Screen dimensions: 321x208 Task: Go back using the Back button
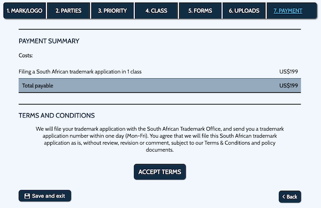coord(290,197)
